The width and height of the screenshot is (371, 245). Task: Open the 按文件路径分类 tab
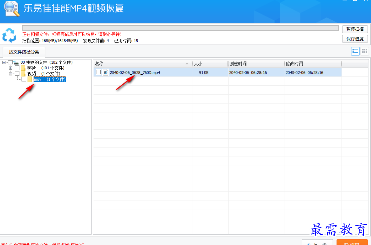click(24, 52)
